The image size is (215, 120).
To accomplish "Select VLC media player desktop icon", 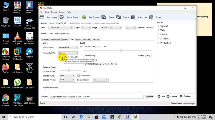I will [x=17, y=38].
